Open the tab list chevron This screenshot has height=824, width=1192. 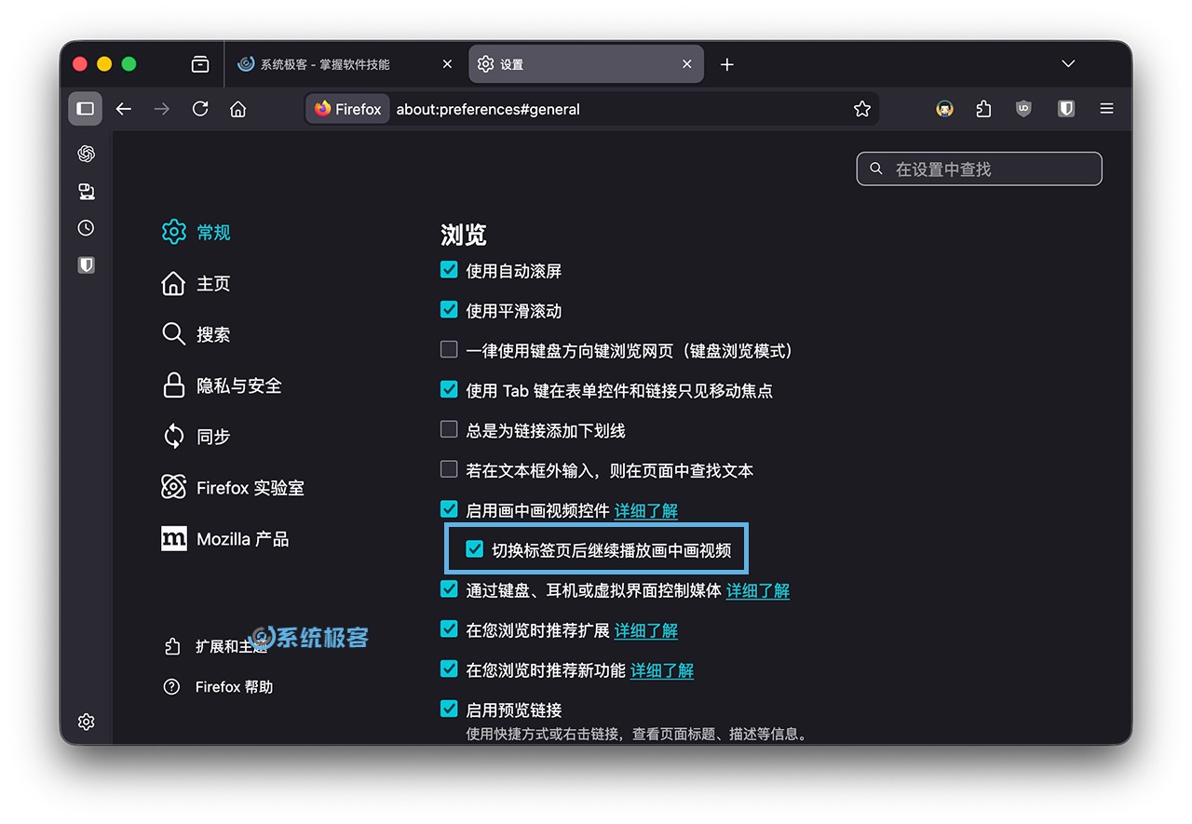(x=1067, y=63)
